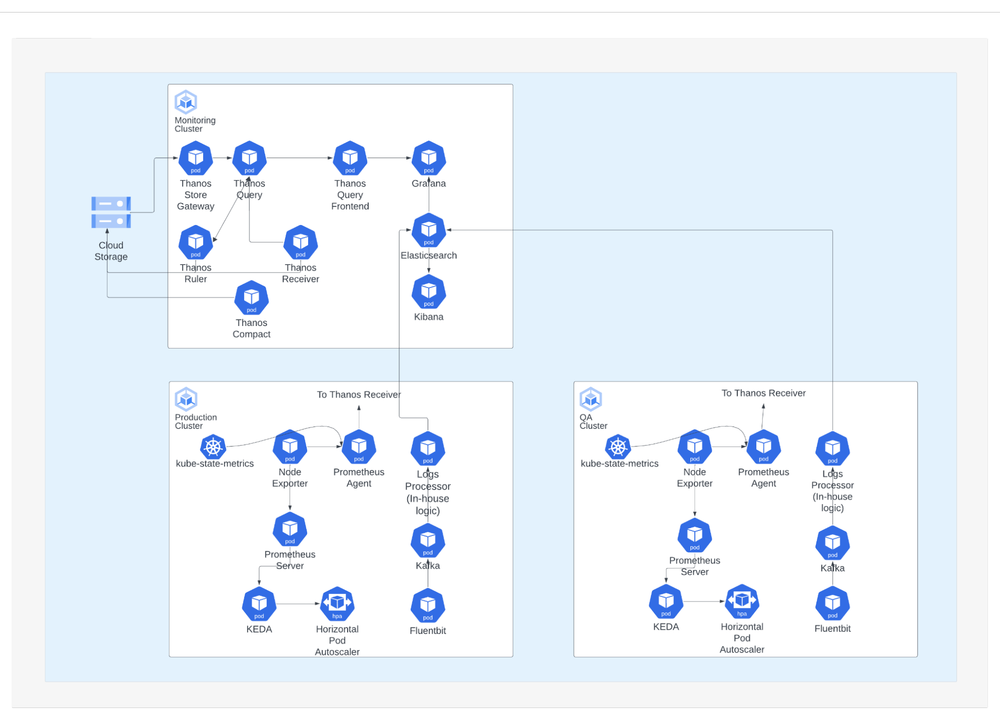Viewport: 1000px width, 720px height.
Task: Select QA Horizontal Pod Autoscaler hpa icon
Action: tap(742, 601)
